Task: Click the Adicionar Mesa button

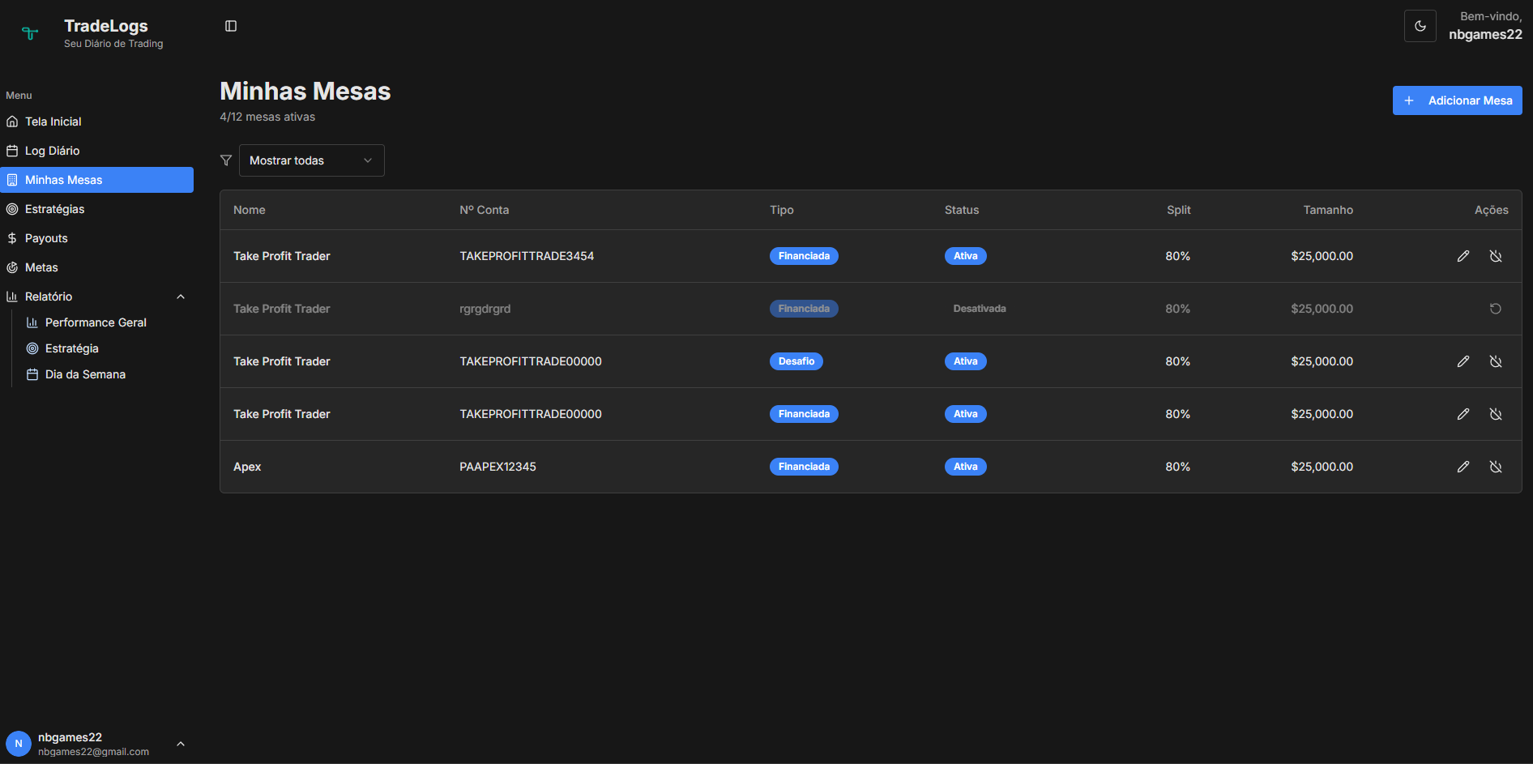Action: click(1458, 100)
